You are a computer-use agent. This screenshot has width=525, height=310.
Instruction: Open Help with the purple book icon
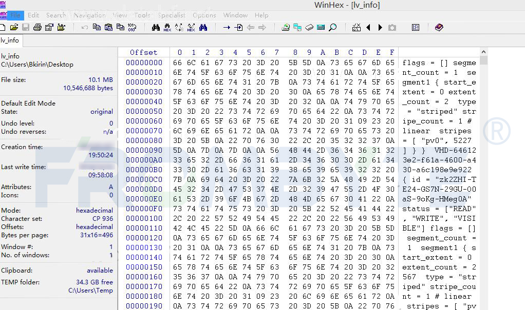pyautogui.click(x=439, y=27)
